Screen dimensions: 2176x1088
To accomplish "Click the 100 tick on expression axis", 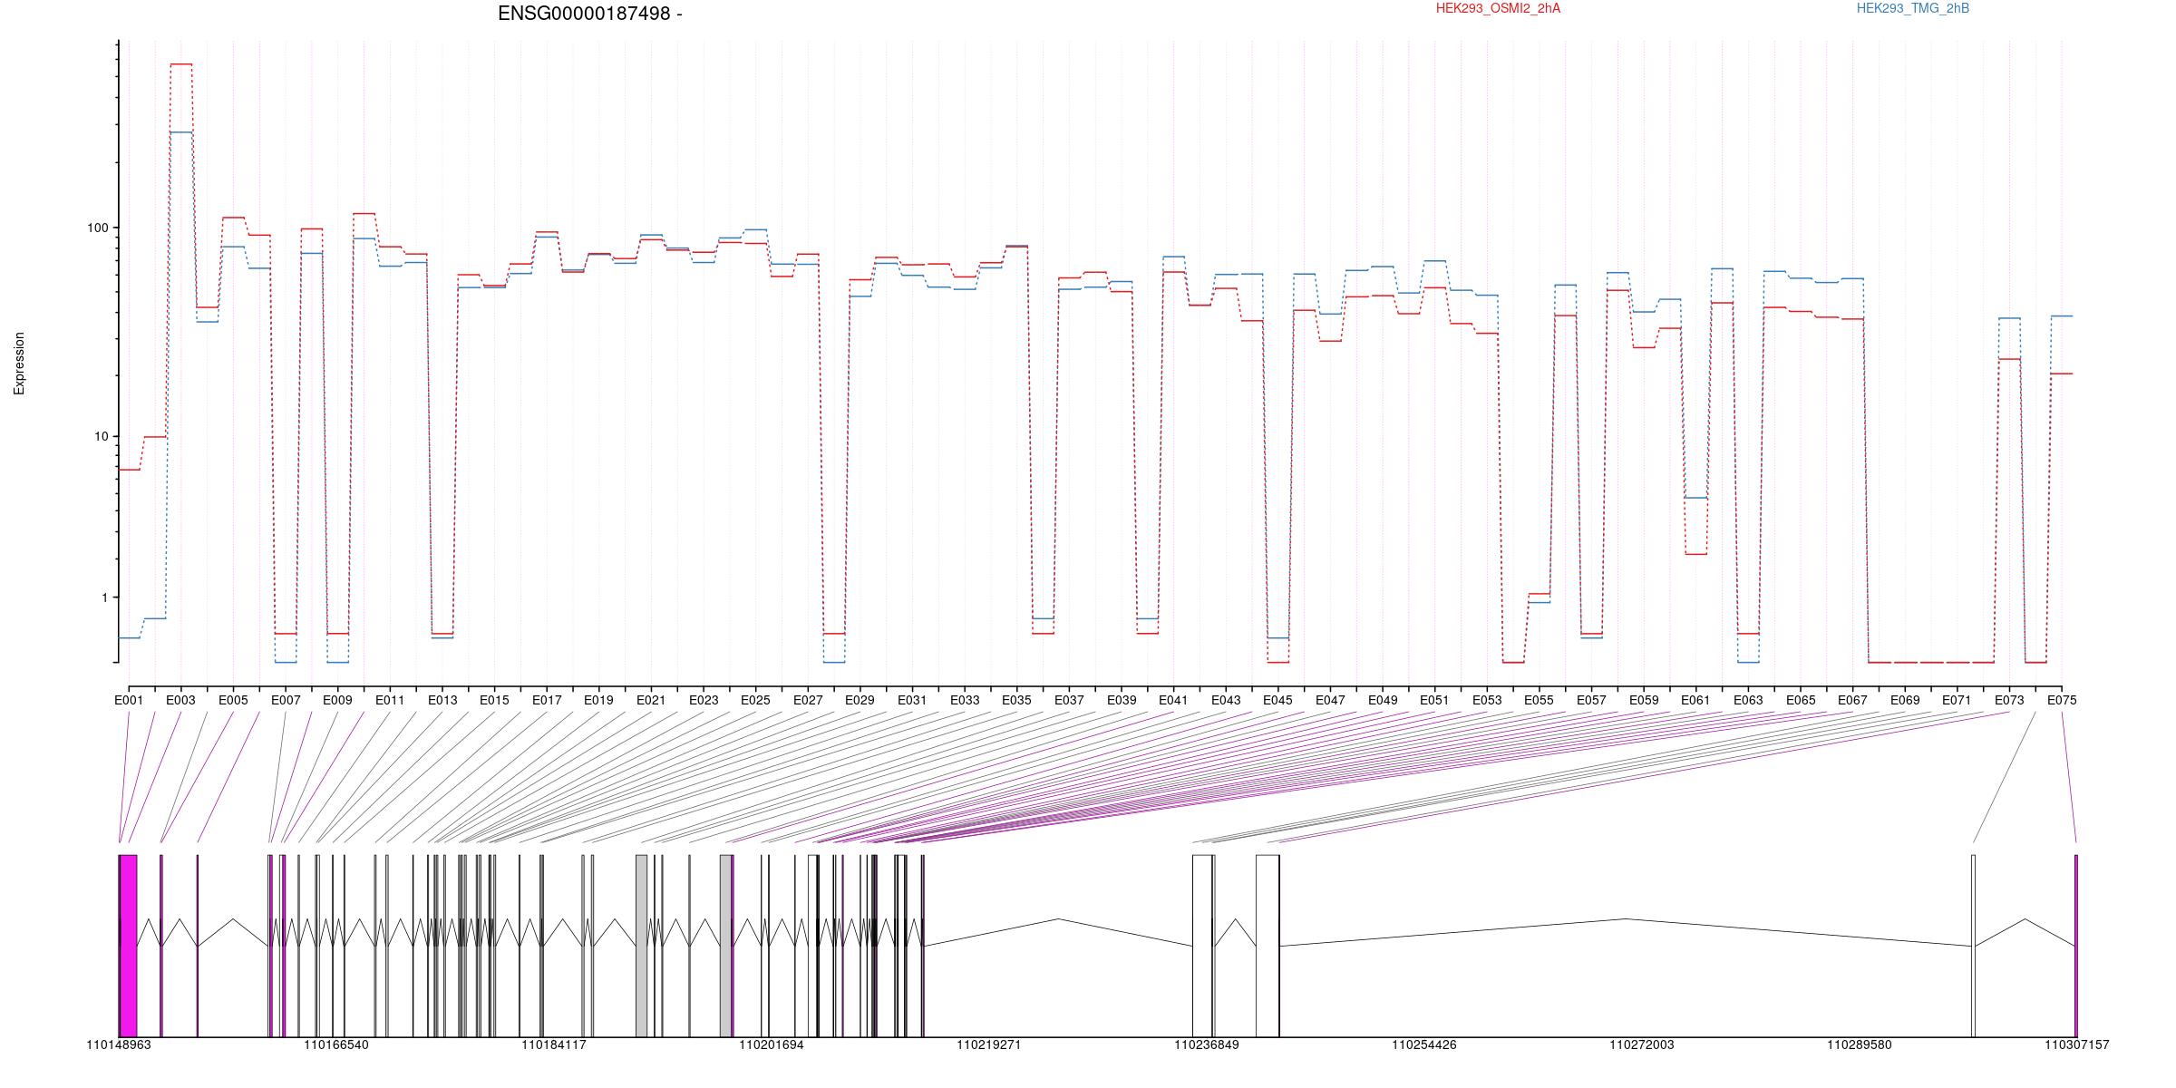I will [97, 228].
